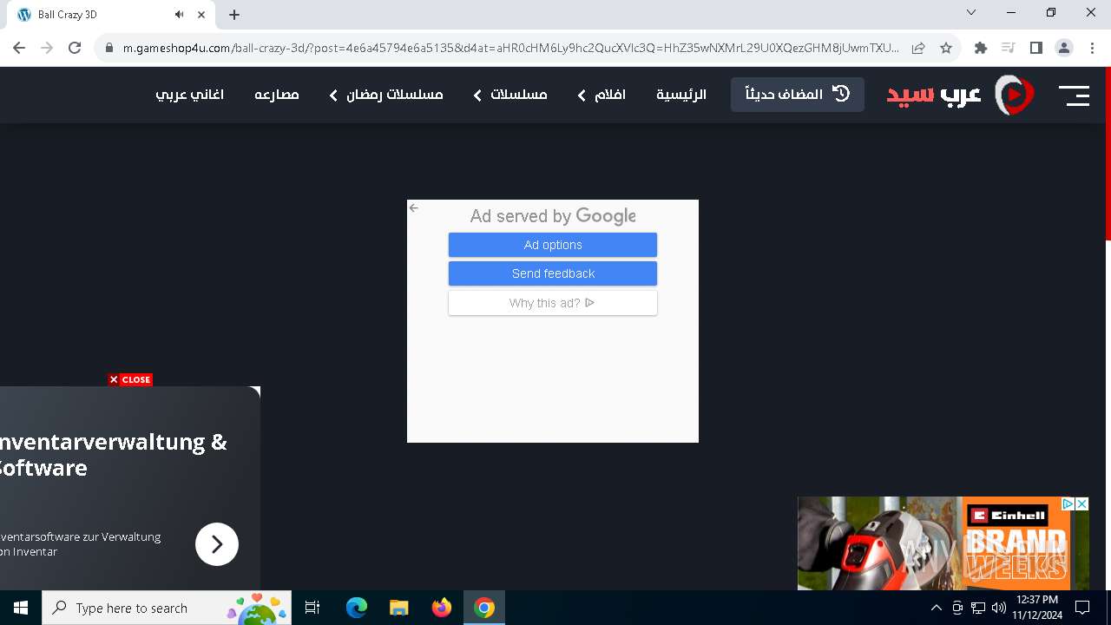Click the round arrow button on Inventar ad
Screen dimensions: 1111x625
click(x=217, y=544)
